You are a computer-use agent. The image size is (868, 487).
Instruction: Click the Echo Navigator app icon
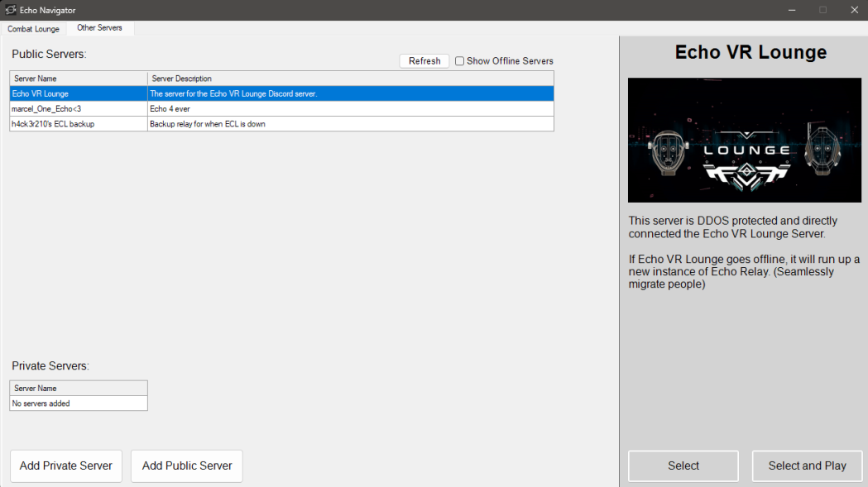11,10
